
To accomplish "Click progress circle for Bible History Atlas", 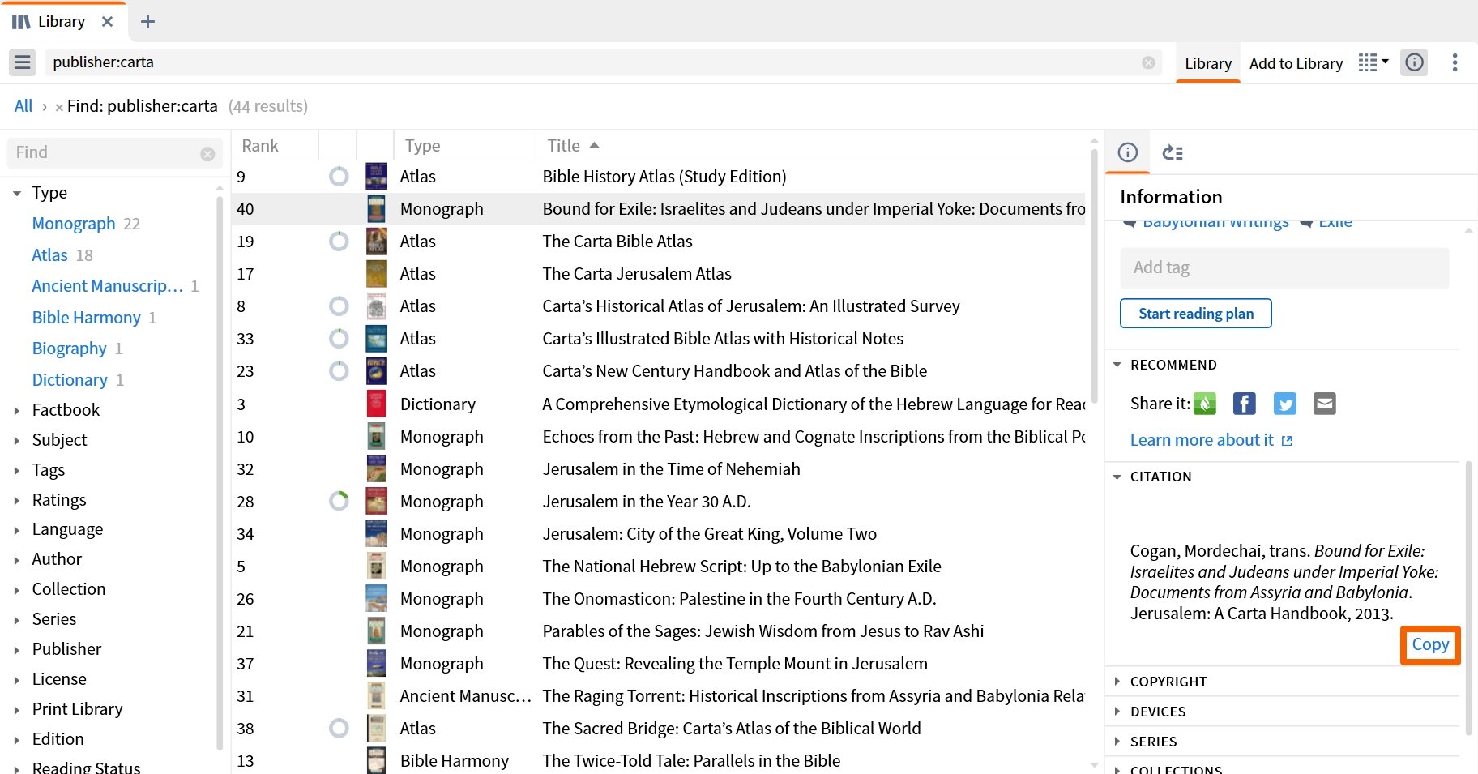I will pos(339,176).
